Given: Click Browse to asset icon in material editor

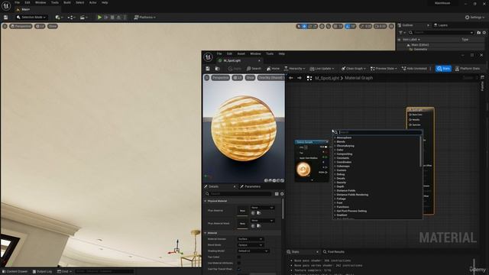Looking at the screenshot, I should point(217,69).
